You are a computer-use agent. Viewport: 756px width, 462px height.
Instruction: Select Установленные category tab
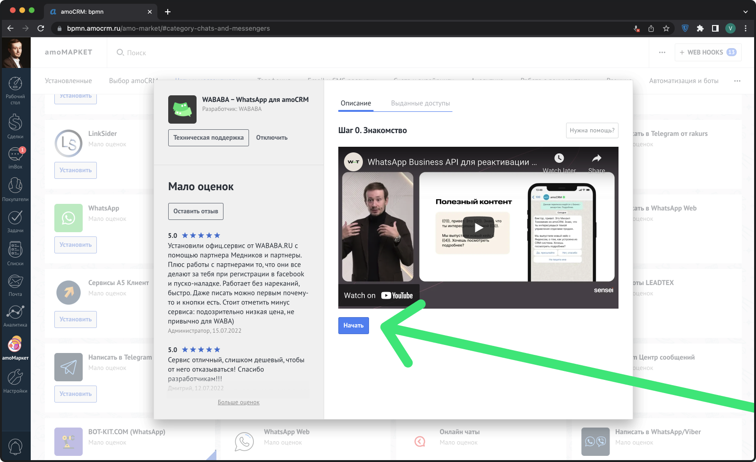(x=69, y=81)
